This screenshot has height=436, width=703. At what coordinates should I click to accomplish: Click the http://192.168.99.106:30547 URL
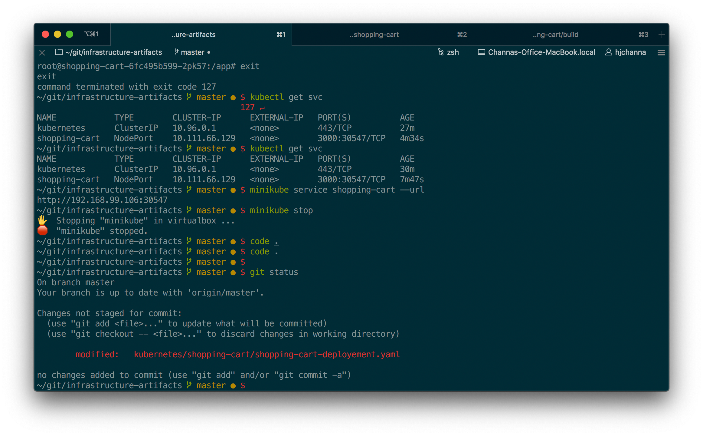coord(102,200)
